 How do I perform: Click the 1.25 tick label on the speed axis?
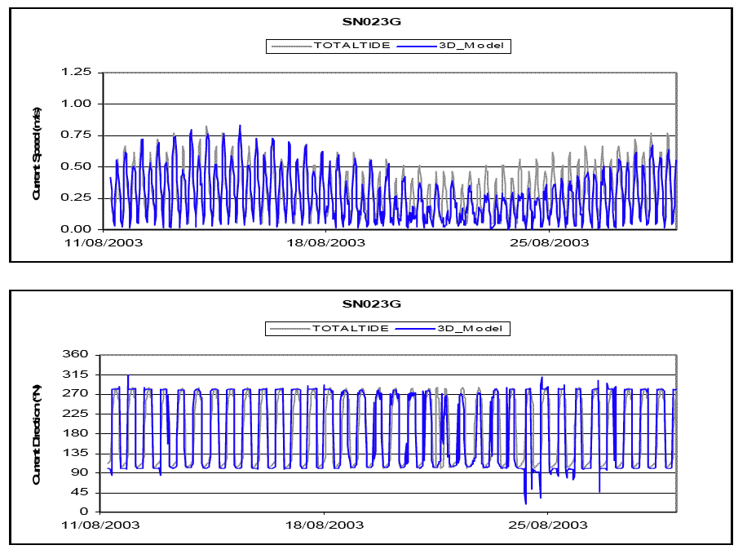76,73
